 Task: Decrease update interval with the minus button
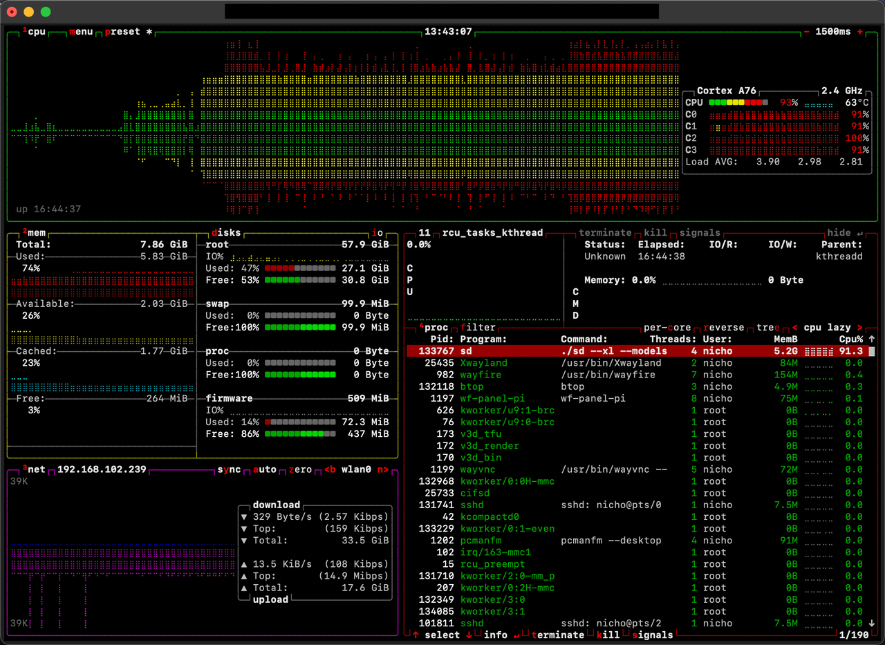tap(806, 32)
